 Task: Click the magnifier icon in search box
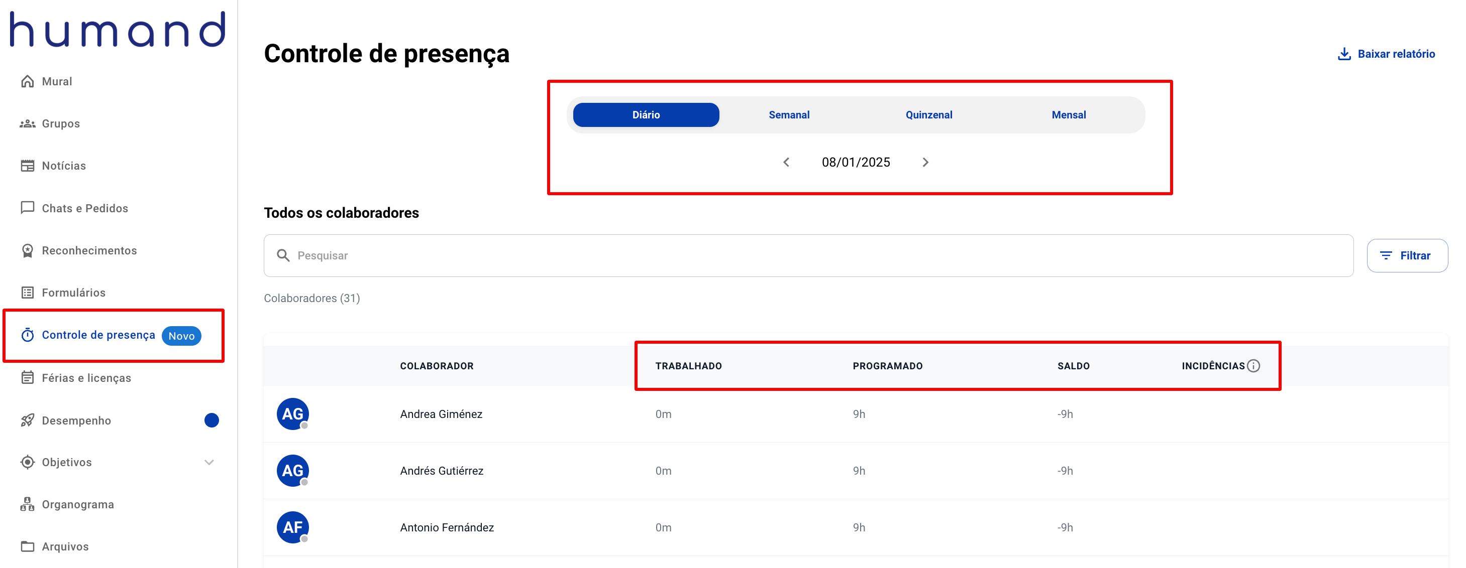pyautogui.click(x=283, y=256)
